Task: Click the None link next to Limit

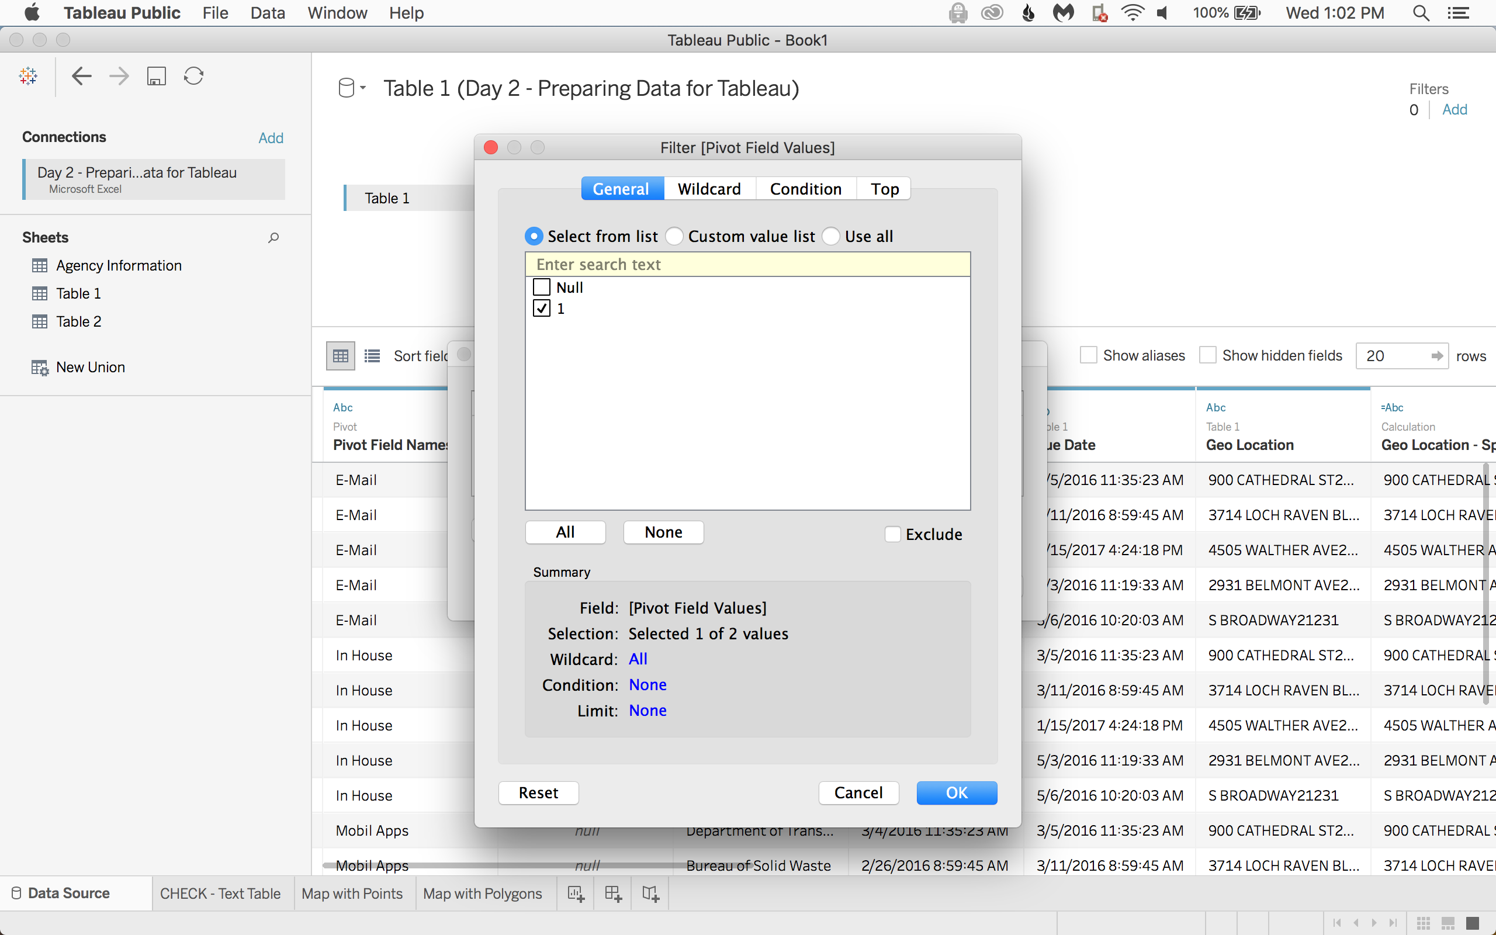Action: tap(648, 711)
